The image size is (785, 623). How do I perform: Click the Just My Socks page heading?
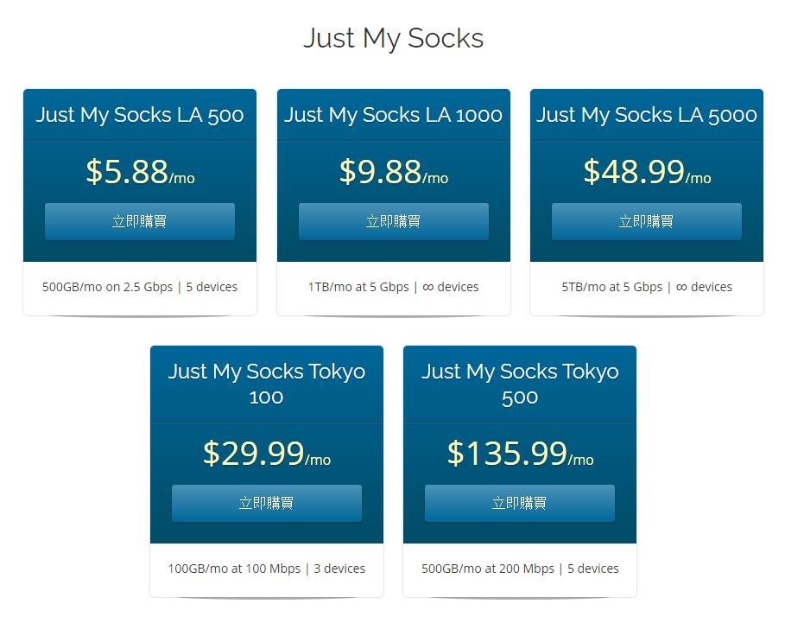(393, 38)
